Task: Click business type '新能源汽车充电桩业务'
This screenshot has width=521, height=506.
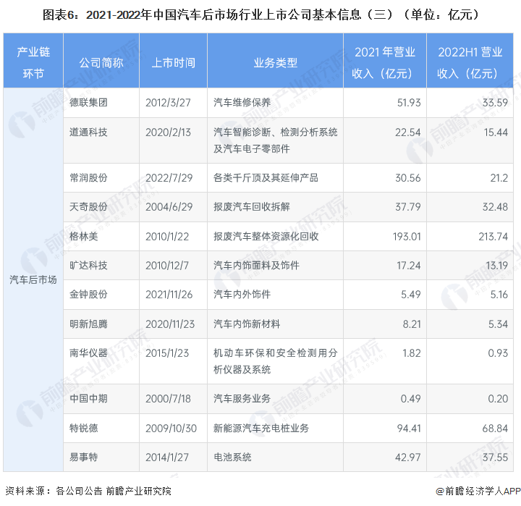Action: click(261, 428)
